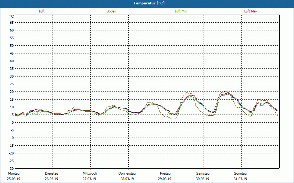
Task: Select the -20 y-axis value
Action: pos(11,153)
